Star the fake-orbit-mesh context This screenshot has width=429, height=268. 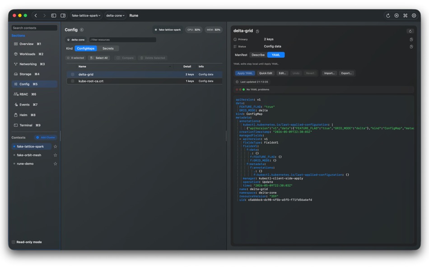[x=55, y=155]
